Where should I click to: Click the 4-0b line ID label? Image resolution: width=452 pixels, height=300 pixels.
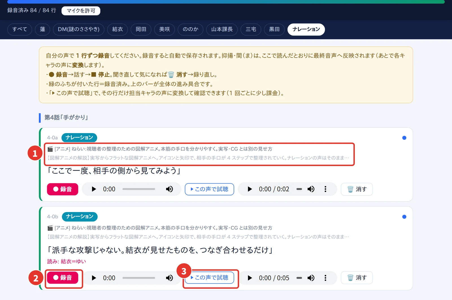(x=53, y=217)
